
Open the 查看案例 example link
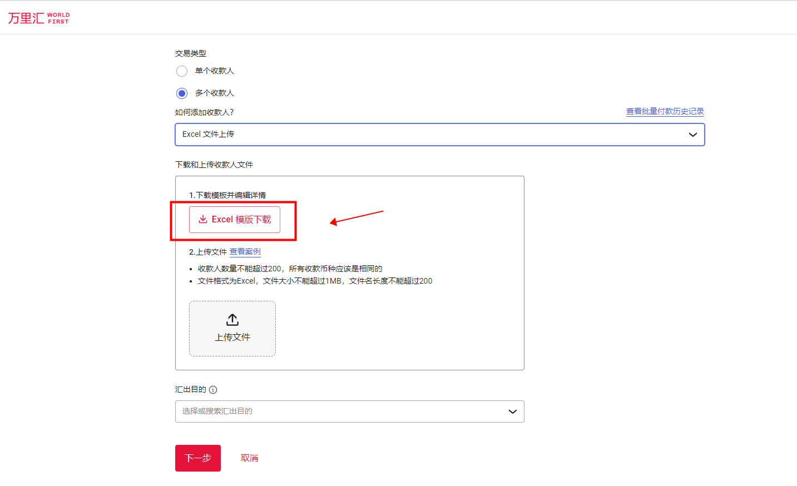tap(245, 251)
